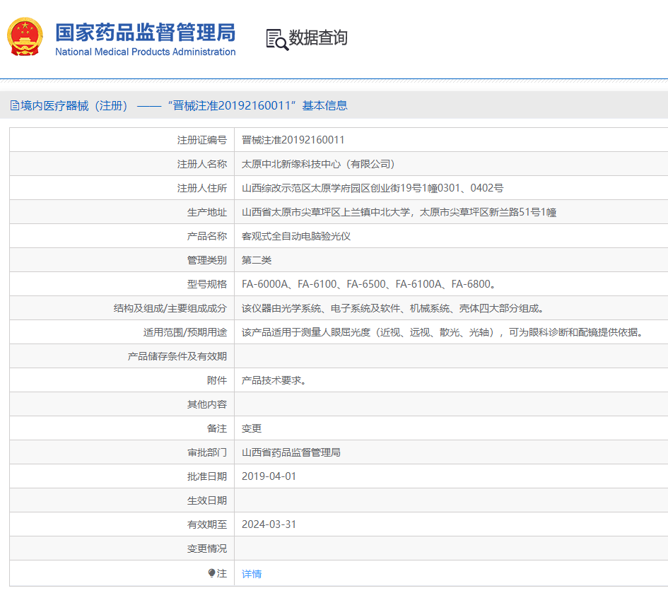Click expiry date 2024-03-31
The width and height of the screenshot is (668, 593).
click(x=269, y=524)
